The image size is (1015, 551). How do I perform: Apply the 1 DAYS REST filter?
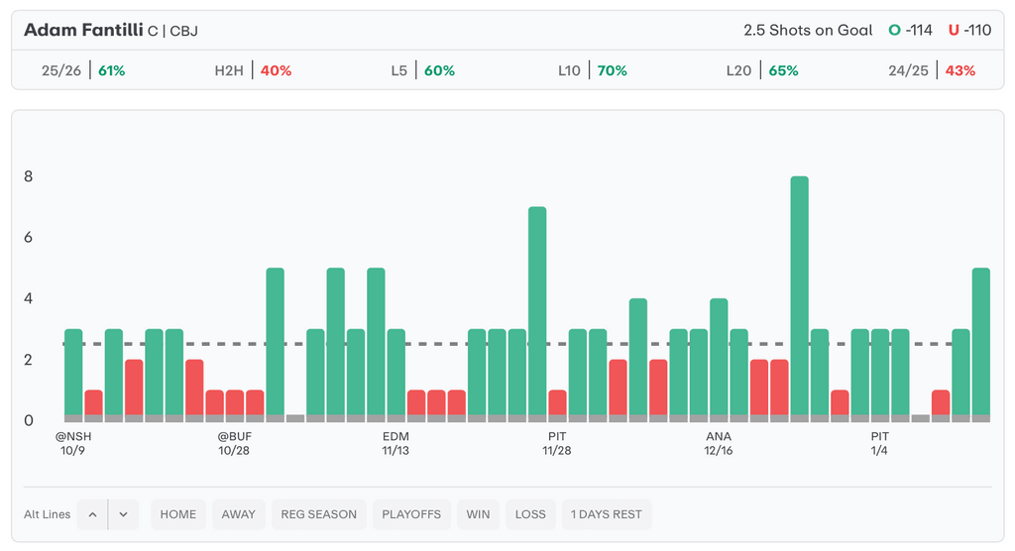click(607, 514)
